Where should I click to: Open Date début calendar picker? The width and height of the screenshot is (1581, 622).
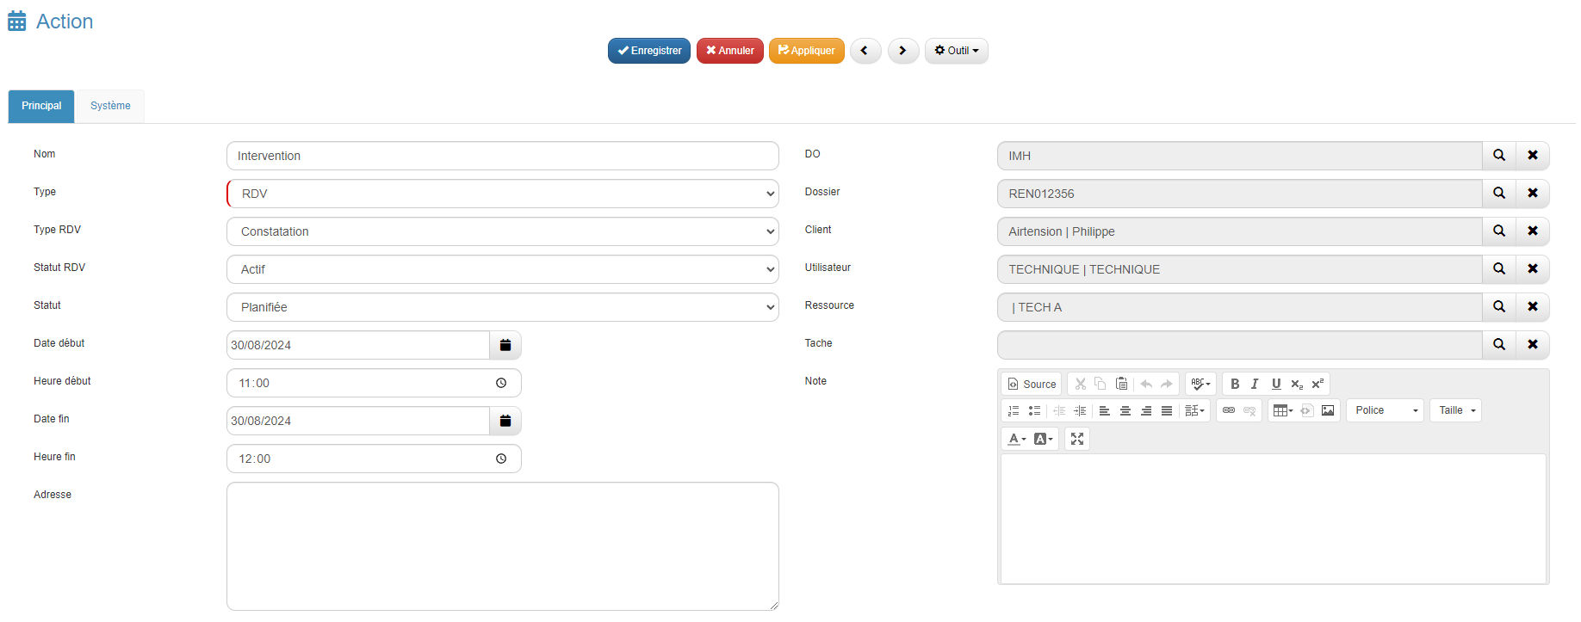coord(505,345)
